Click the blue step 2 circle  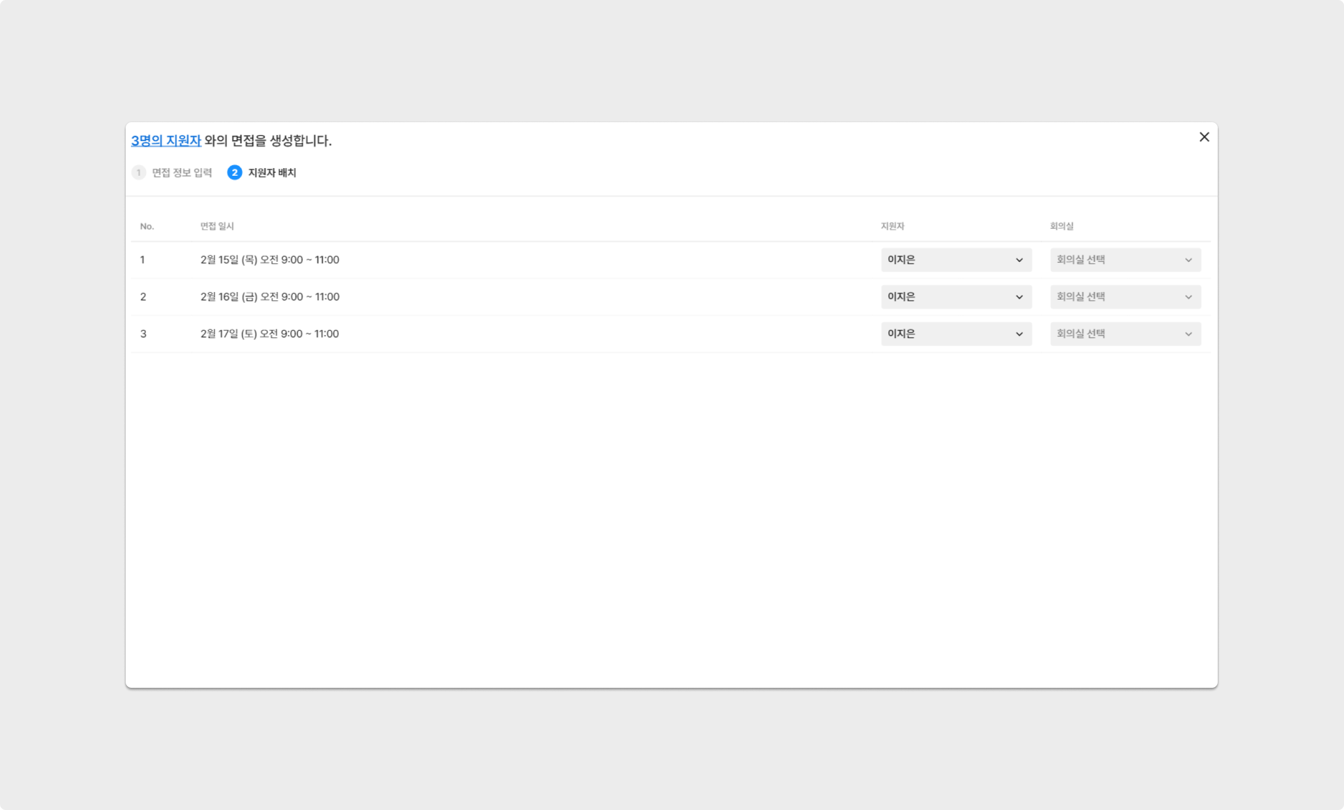point(234,173)
